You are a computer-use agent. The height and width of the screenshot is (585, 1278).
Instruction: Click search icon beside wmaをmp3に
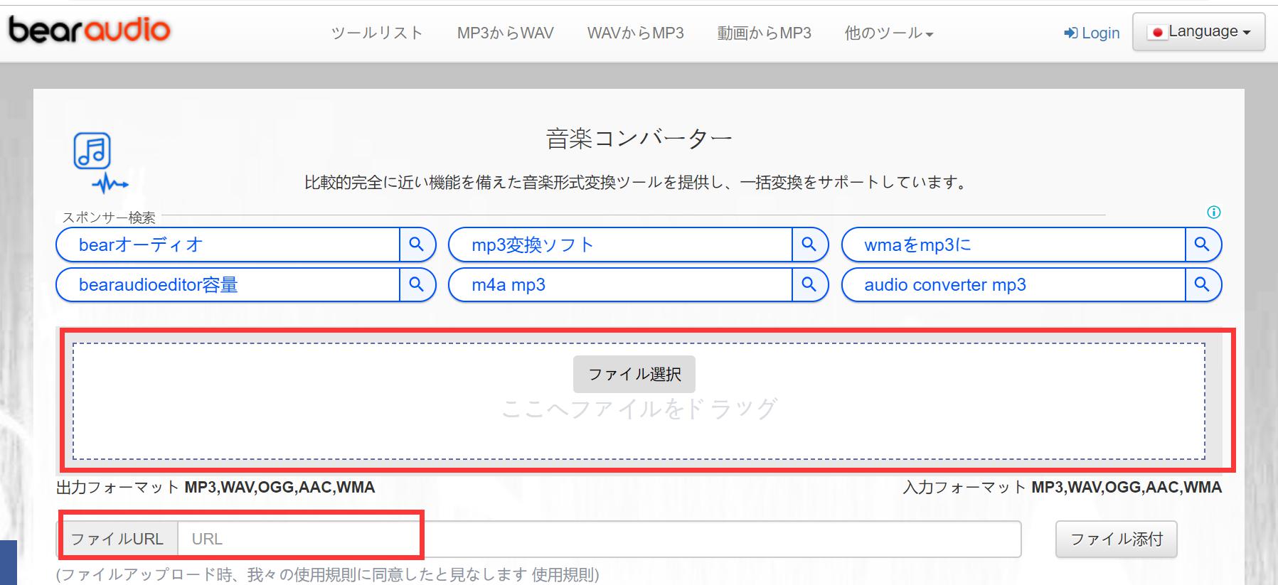click(1202, 245)
